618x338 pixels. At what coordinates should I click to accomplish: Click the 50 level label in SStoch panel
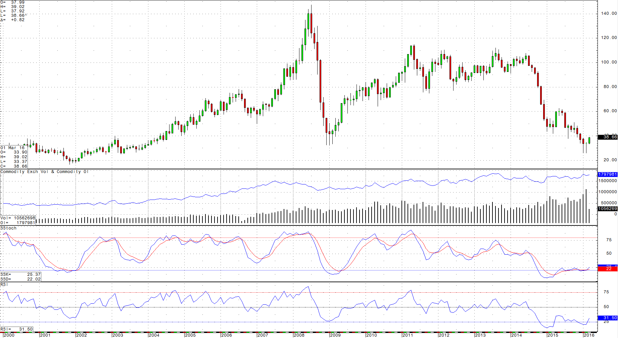click(609, 253)
